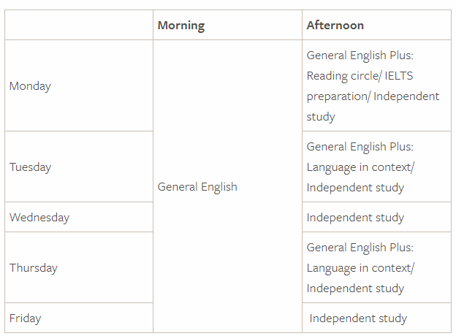Click Thursday's 'General English Plus:' text

(360, 248)
